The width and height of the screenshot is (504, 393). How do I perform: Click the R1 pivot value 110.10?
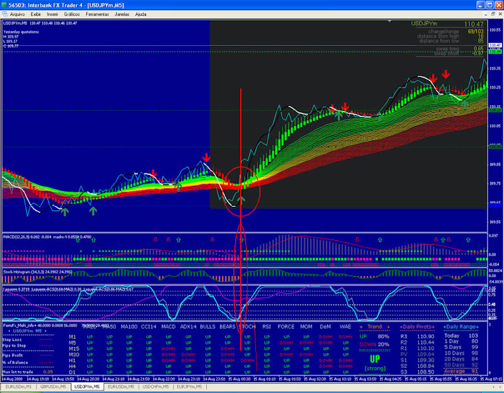point(426,348)
